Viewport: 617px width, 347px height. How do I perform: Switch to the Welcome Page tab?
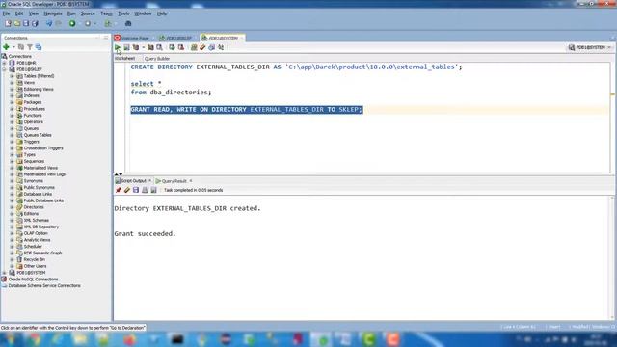(134, 38)
